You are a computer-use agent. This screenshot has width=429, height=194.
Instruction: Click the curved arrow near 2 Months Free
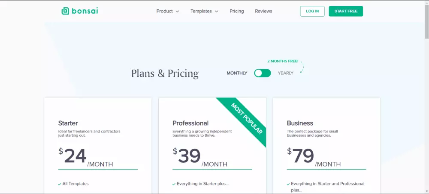click(302, 68)
